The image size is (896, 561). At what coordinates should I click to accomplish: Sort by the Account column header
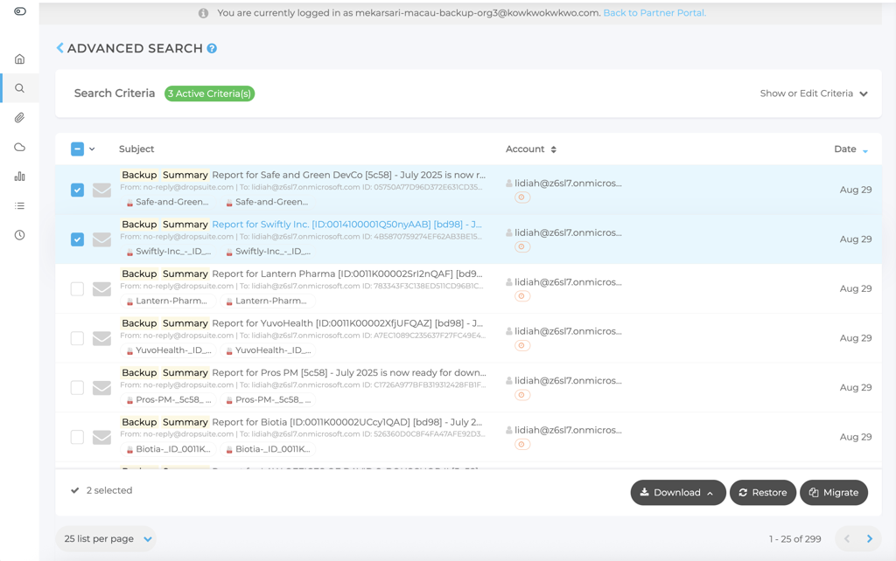pyautogui.click(x=530, y=149)
